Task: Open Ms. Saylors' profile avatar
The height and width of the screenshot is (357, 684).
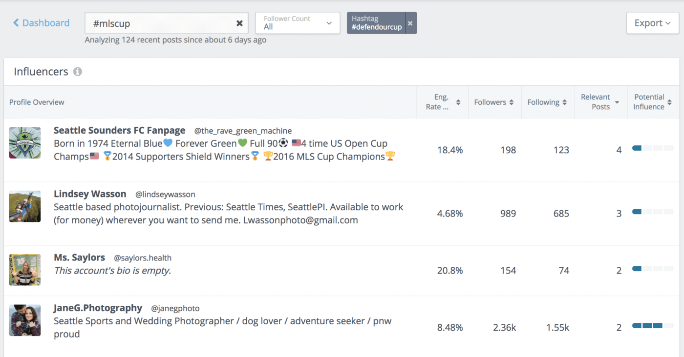Action: [25, 270]
